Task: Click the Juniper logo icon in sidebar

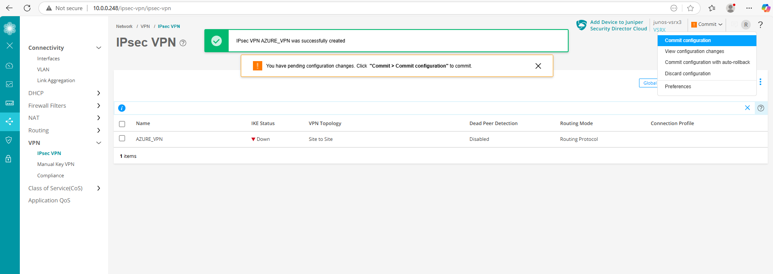Action: (x=10, y=28)
